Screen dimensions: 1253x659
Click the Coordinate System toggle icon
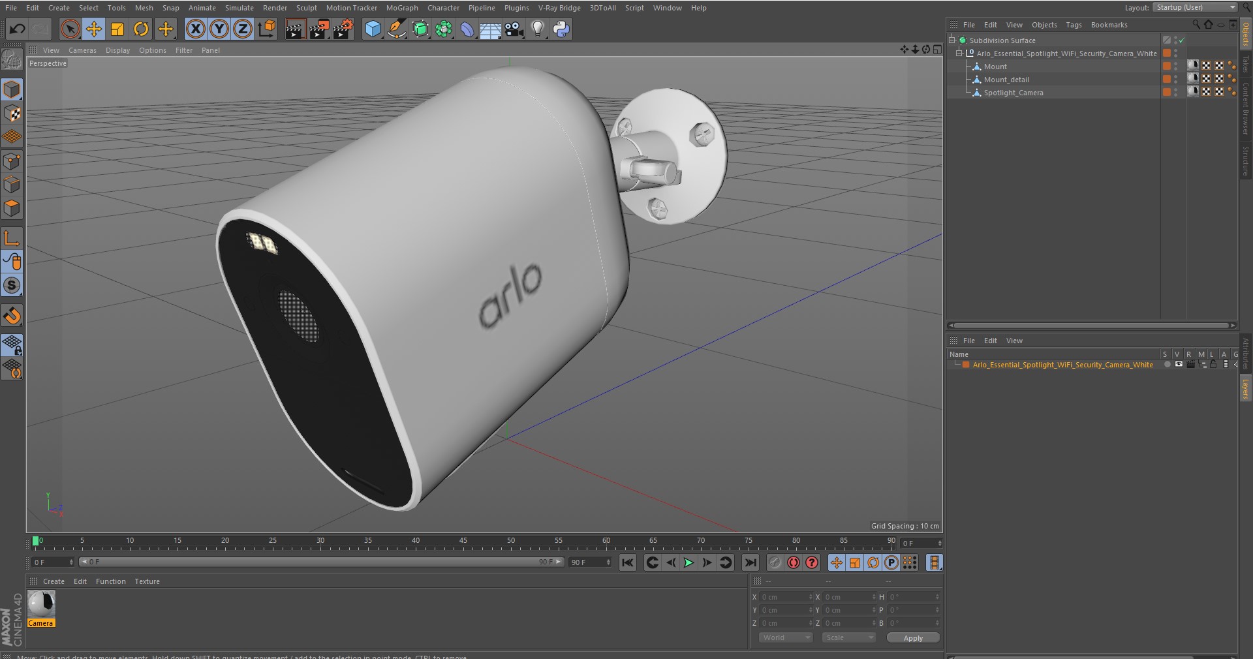click(267, 29)
